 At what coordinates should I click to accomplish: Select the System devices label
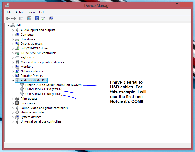coord(31,117)
